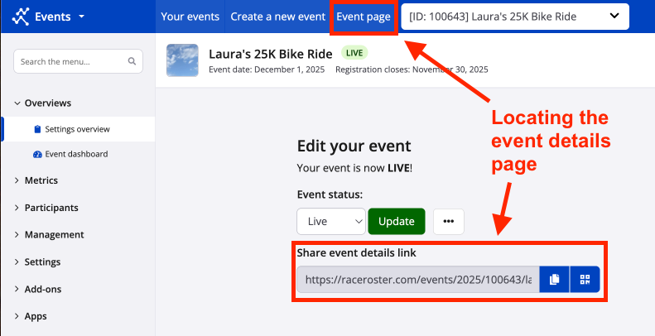Click the Laura's 25K Bike Ride thumbnail
Viewport: 655px width, 336px height.
(182, 60)
